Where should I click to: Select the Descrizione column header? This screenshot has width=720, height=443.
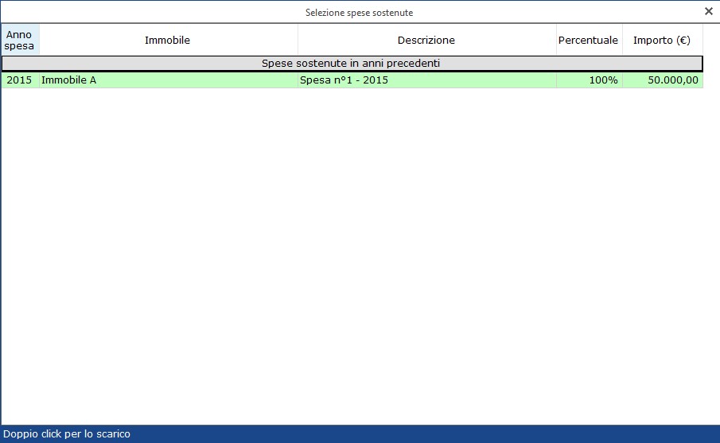[426, 40]
